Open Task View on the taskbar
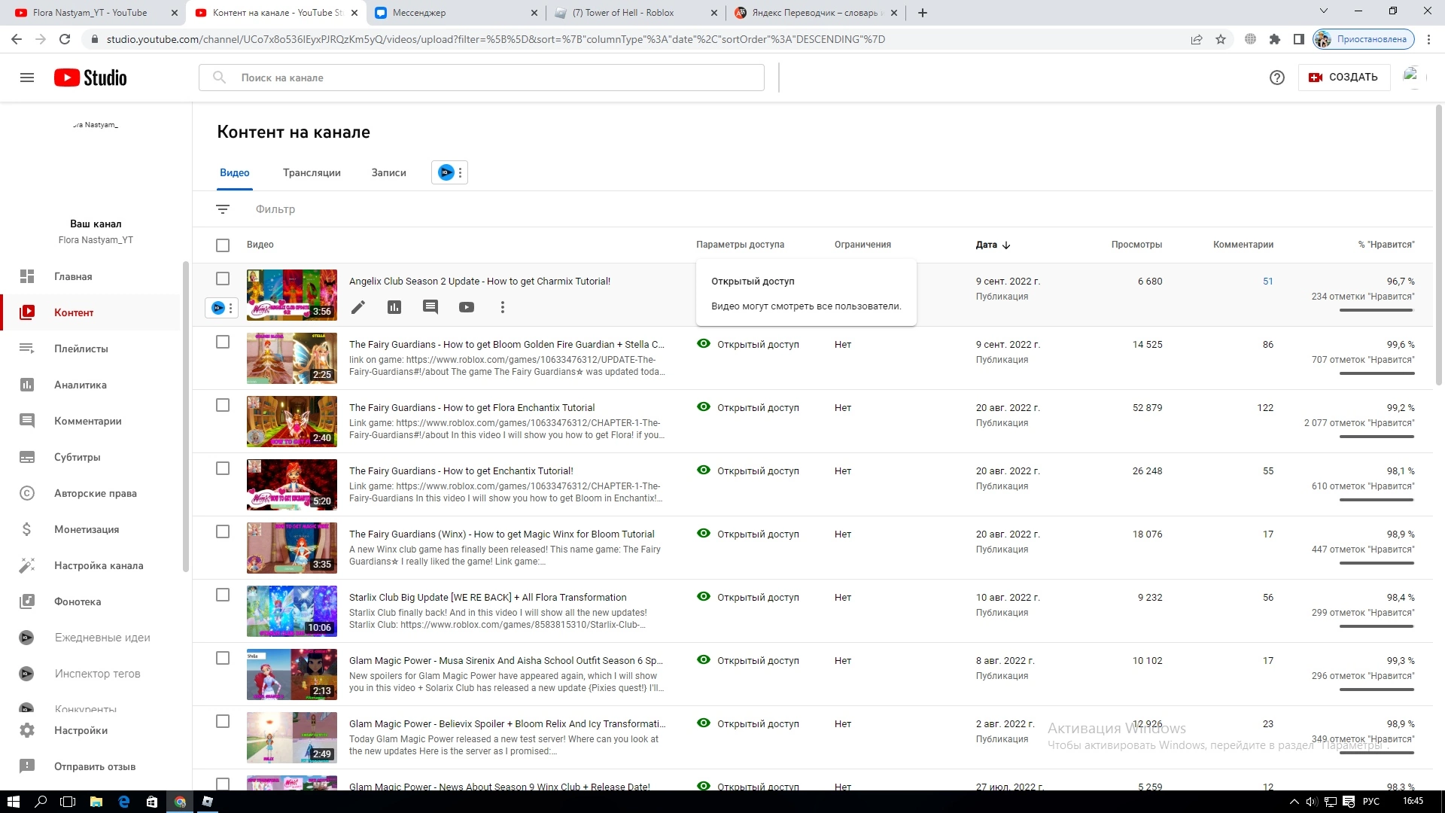Screen dimensions: 1445x813 tap(68, 802)
